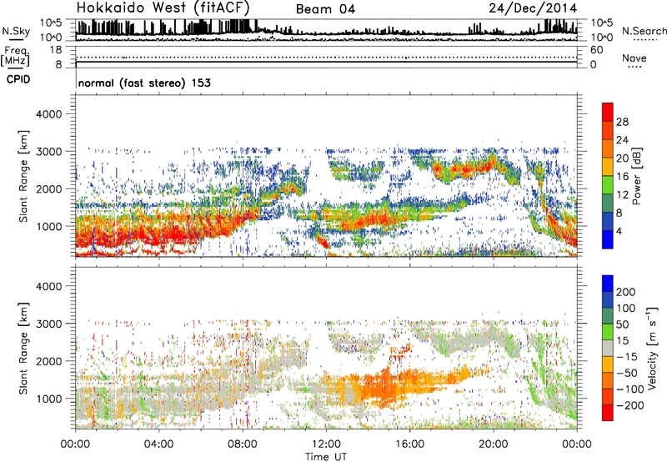The height and width of the screenshot is (462, 667).
Task: Select the "CPID" row label
Action: 18,79
